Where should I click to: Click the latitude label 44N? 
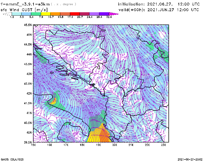29,54
